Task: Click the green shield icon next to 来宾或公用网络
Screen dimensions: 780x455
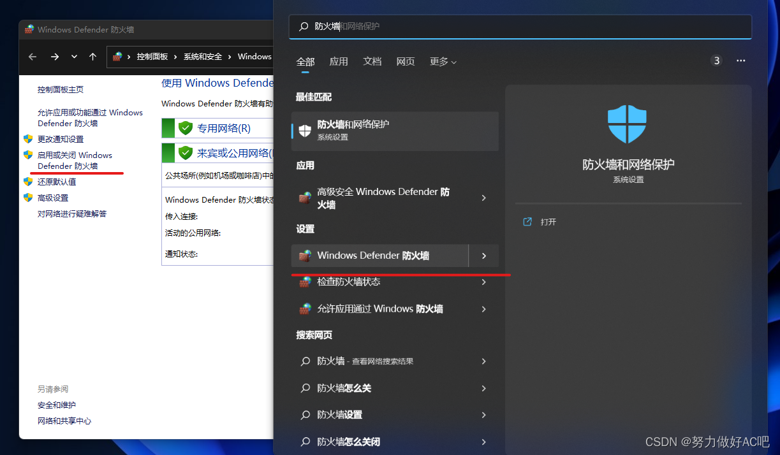Action: [x=186, y=153]
